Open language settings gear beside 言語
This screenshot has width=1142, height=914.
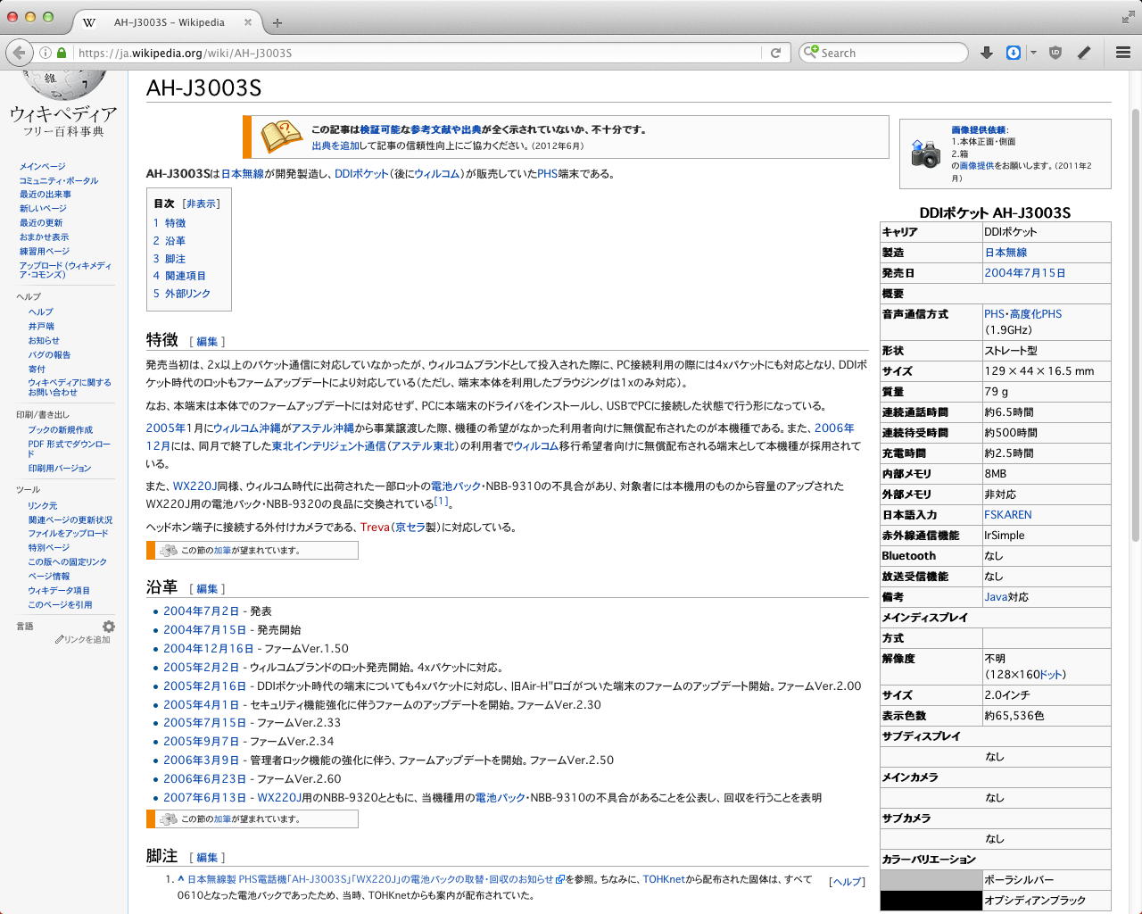[x=109, y=627]
